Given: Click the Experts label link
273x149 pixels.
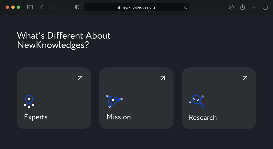Looking at the screenshot, I should click(36, 117).
